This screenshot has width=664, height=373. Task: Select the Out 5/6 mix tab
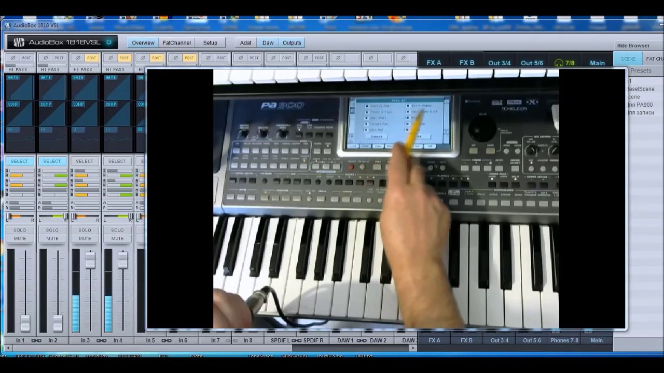coord(532,63)
